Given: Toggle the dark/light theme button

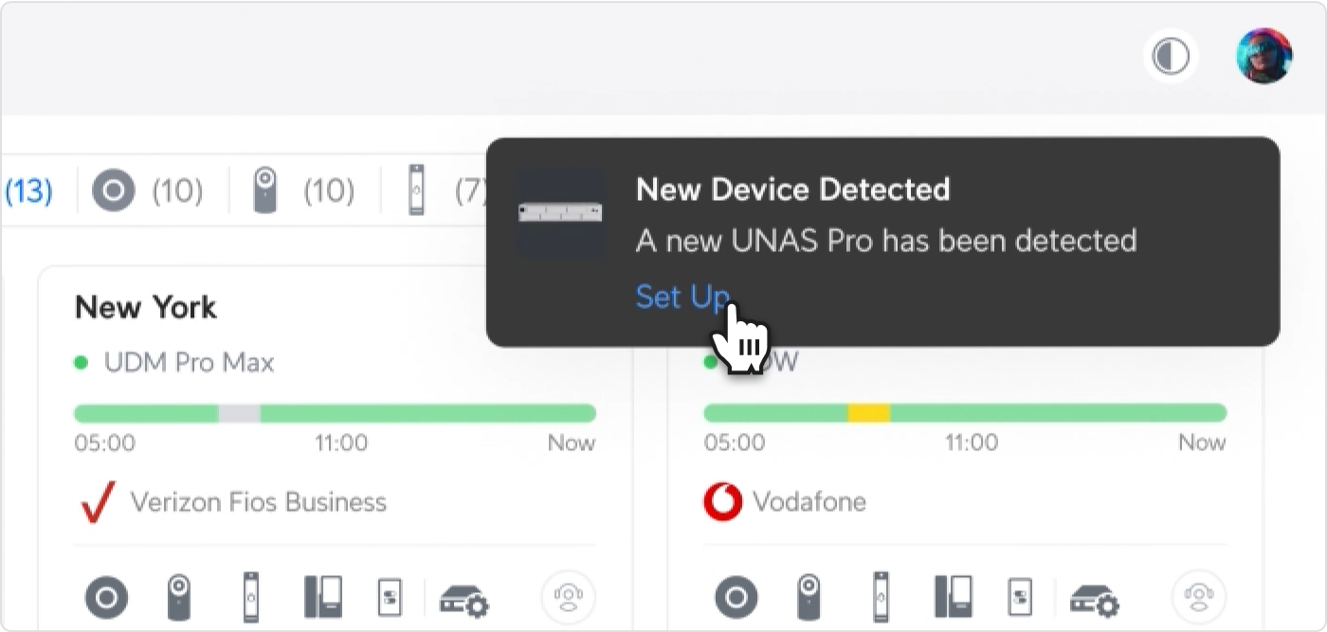Looking at the screenshot, I should coord(1171,57).
